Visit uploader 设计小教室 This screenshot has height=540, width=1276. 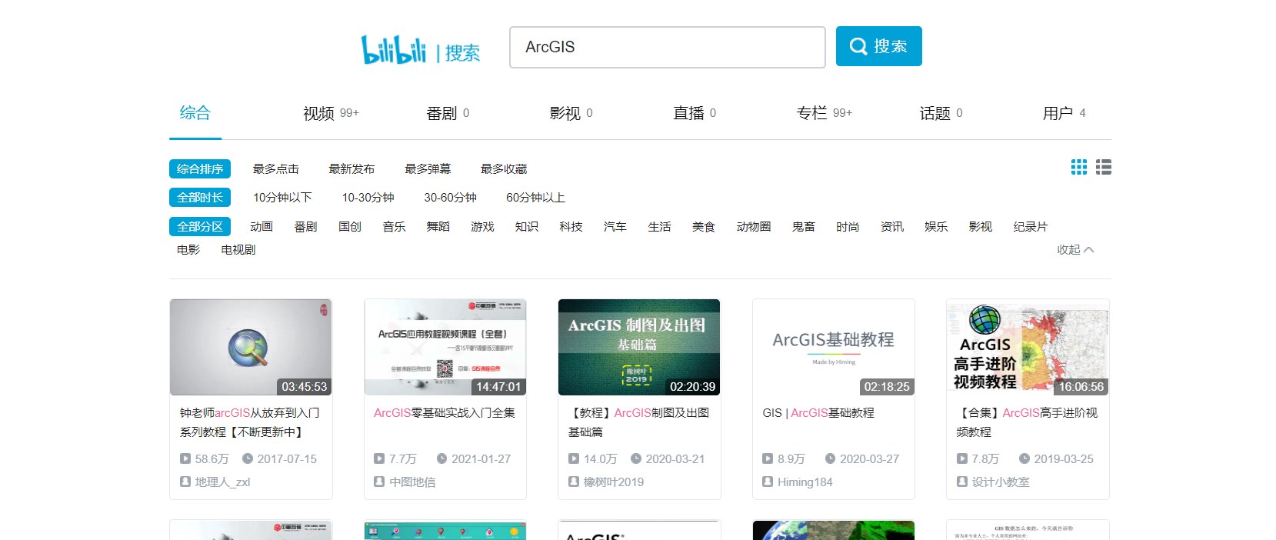(x=1001, y=482)
